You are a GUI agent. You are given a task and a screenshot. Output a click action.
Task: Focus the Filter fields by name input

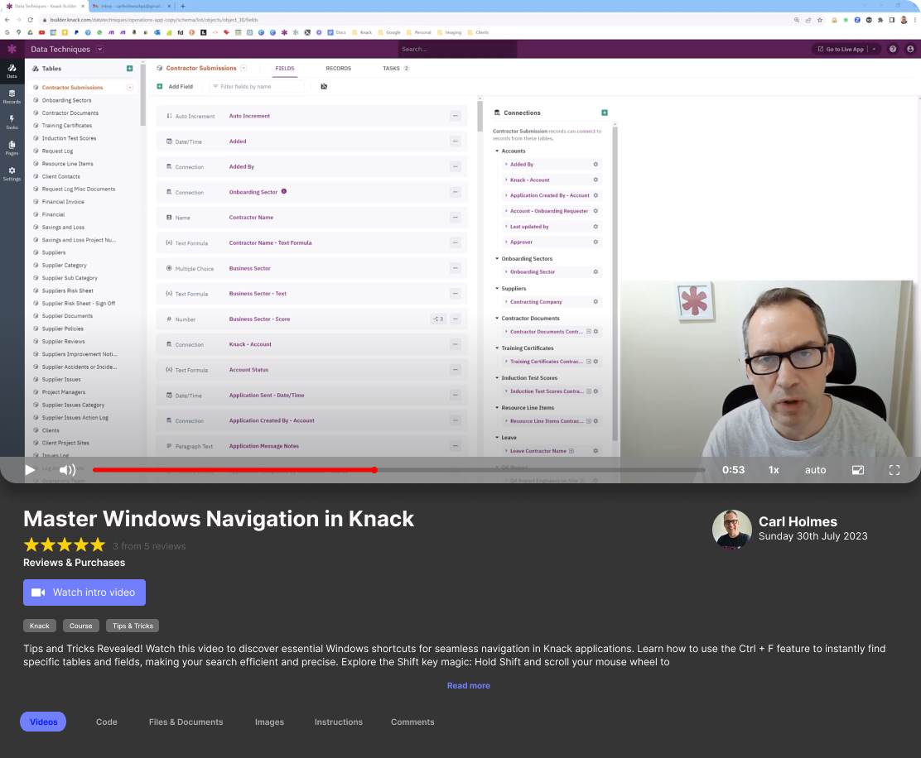(x=257, y=86)
